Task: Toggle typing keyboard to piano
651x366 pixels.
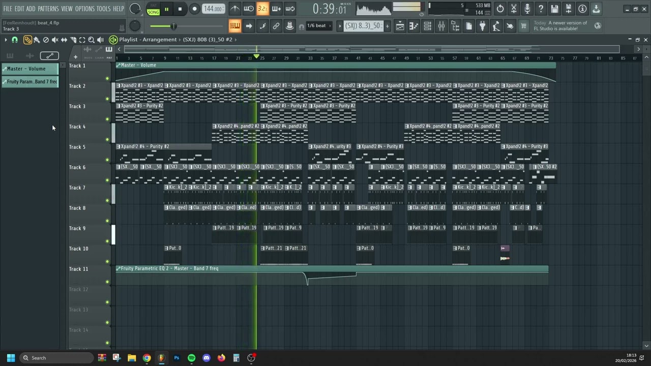Action: (x=235, y=26)
